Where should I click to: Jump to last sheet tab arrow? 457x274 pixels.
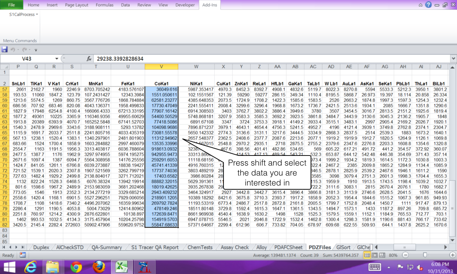23,247
